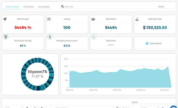Click the 'Sell through' card title
The height and width of the screenshot is (108, 178).
(x=23, y=19)
